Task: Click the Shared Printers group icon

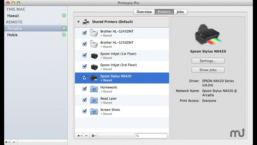Action: [86, 22]
